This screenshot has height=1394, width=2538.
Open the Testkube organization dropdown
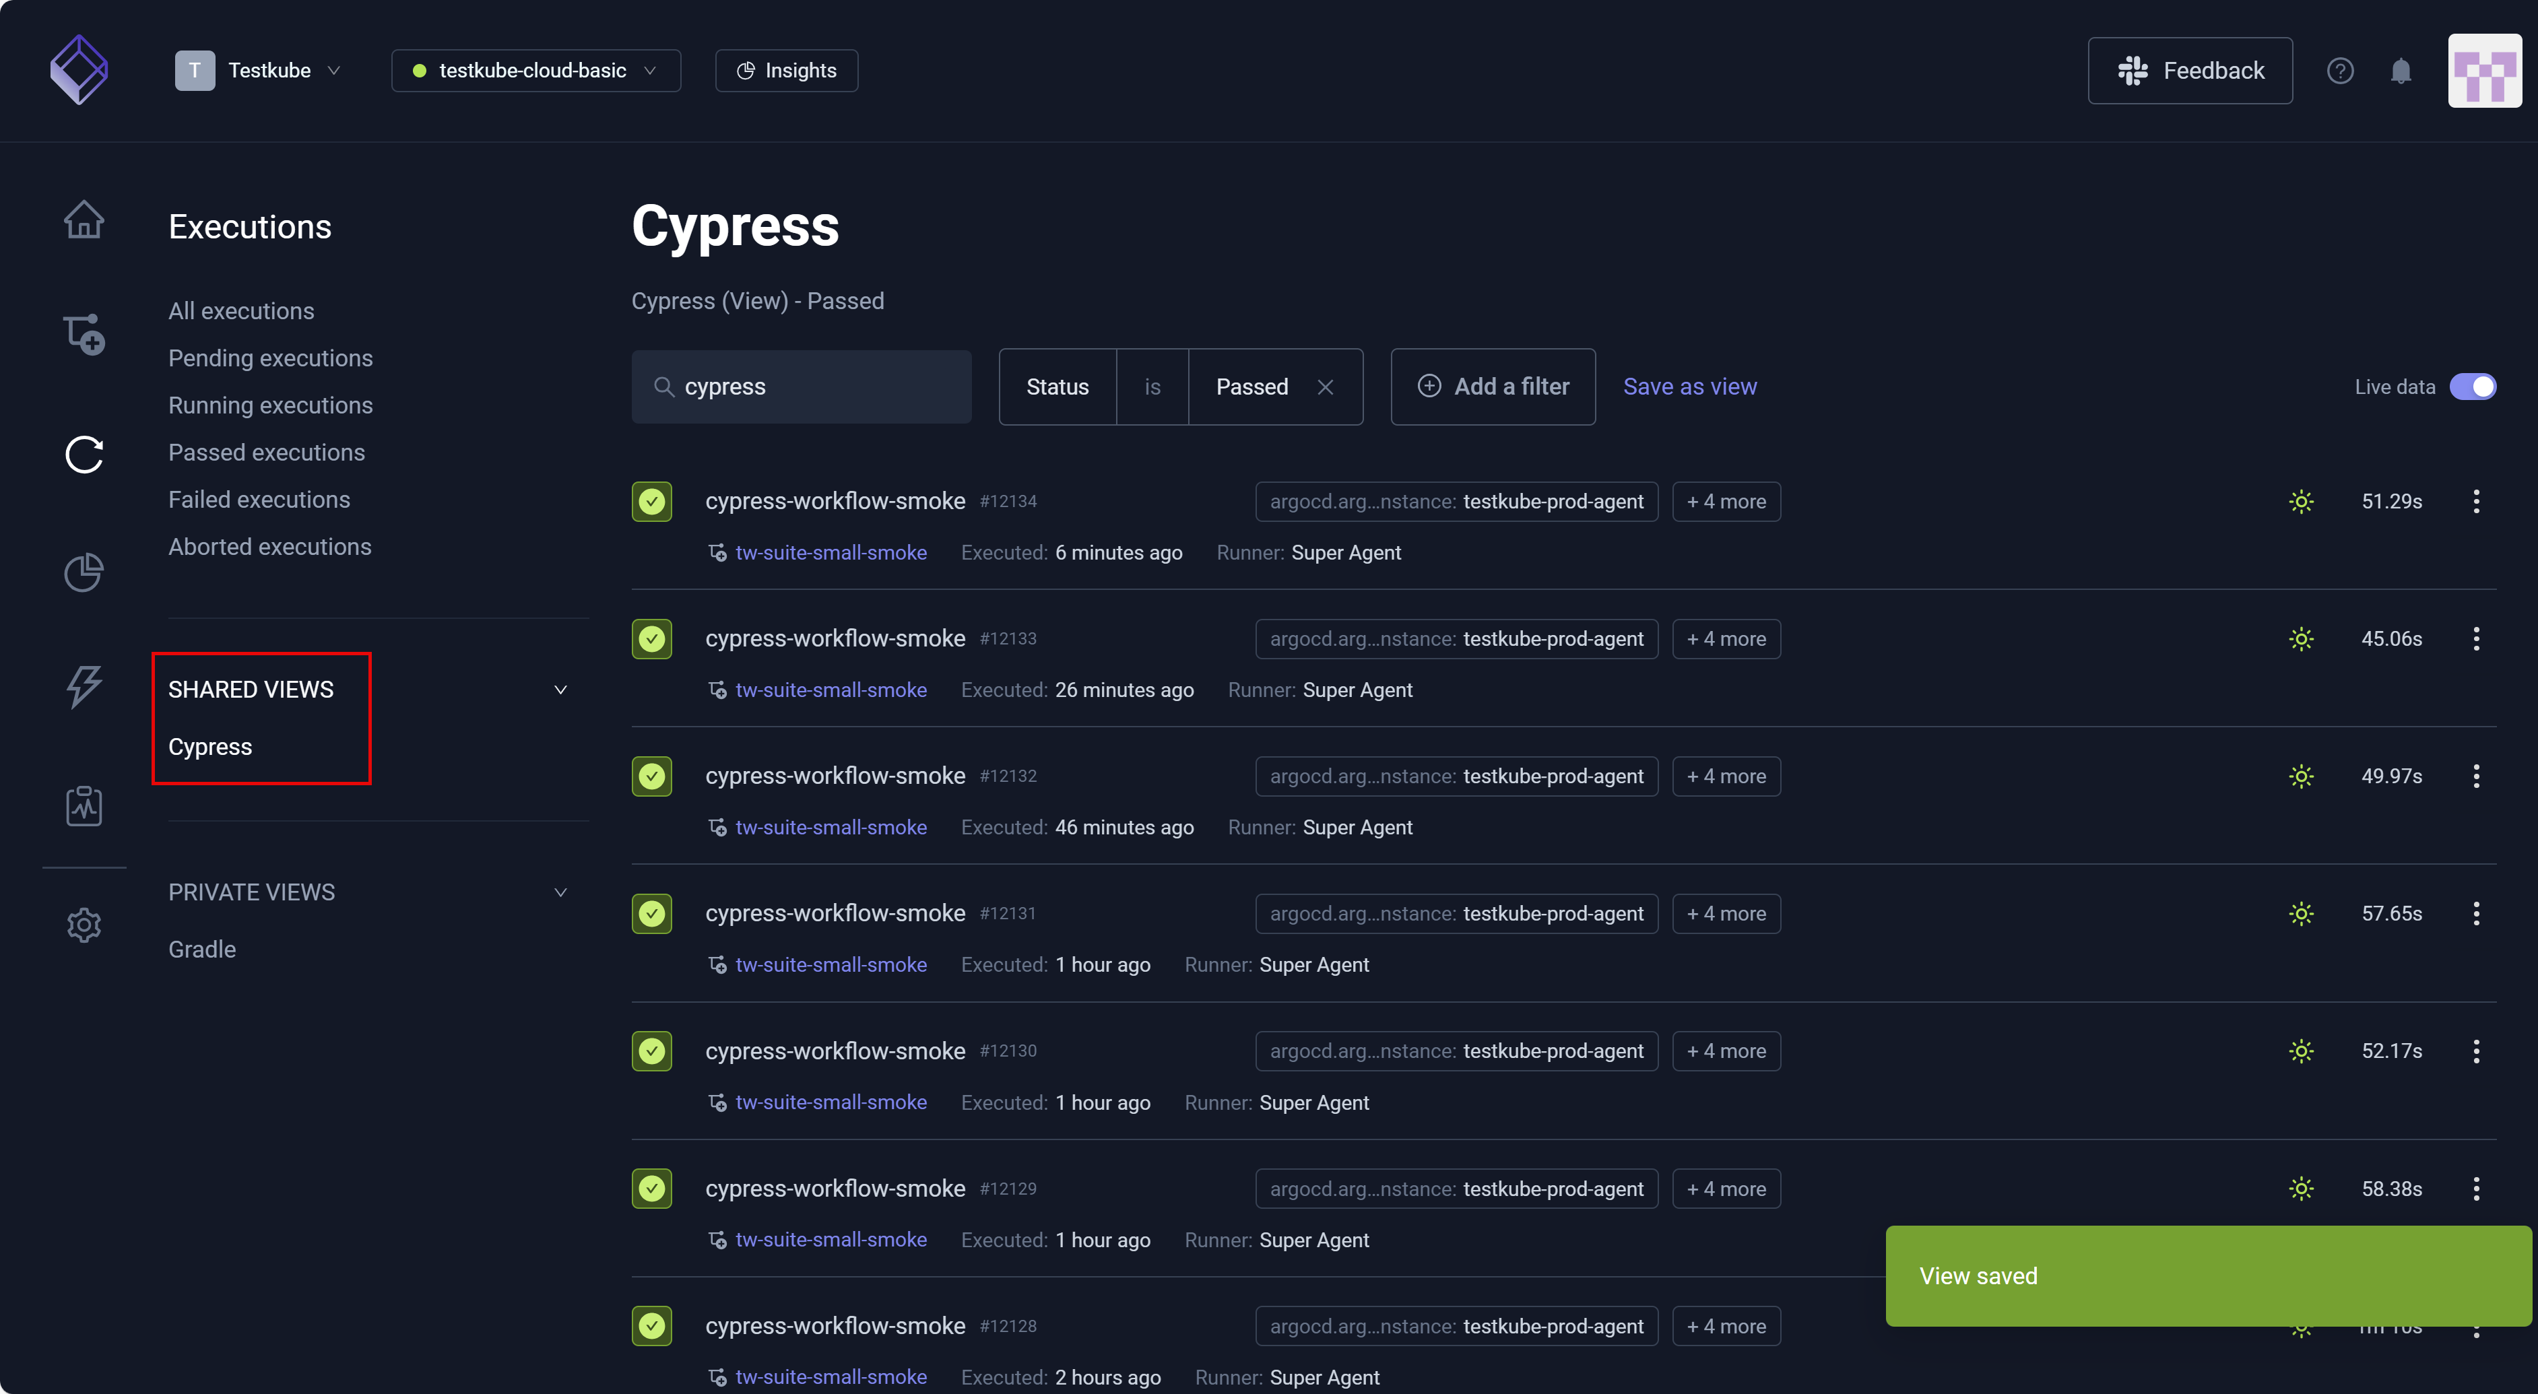[258, 71]
